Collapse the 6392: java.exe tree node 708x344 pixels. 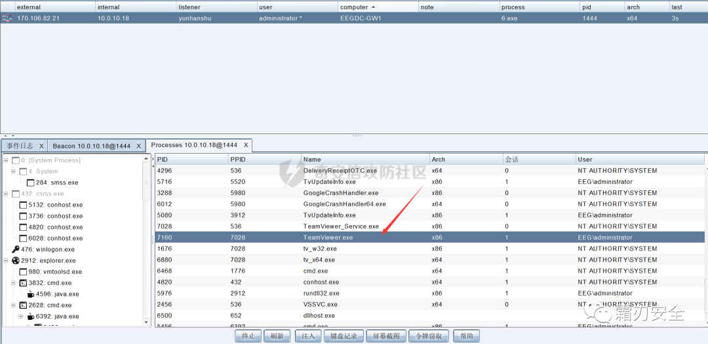pos(21,316)
